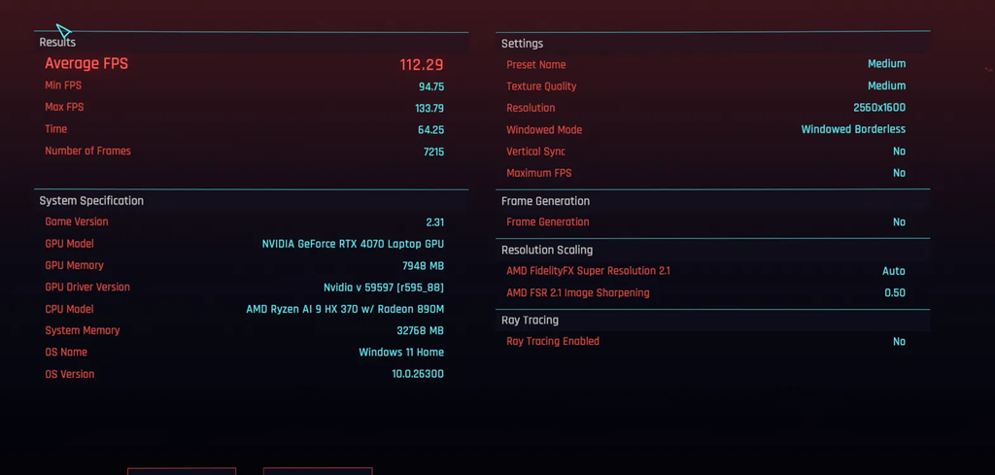Click the 64.25 time value

pyautogui.click(x=430, y=130)
